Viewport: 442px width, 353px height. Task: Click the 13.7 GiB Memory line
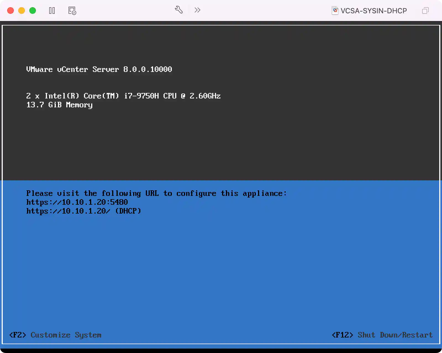59,105
